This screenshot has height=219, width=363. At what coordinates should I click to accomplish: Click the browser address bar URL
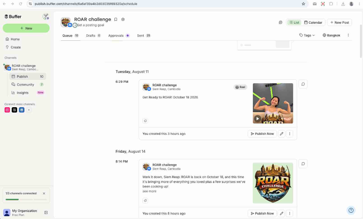tap(86, 4)
